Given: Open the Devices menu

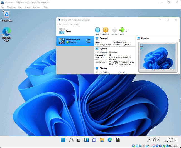Looking at the screenshot, I should click(x=36, y=7).
